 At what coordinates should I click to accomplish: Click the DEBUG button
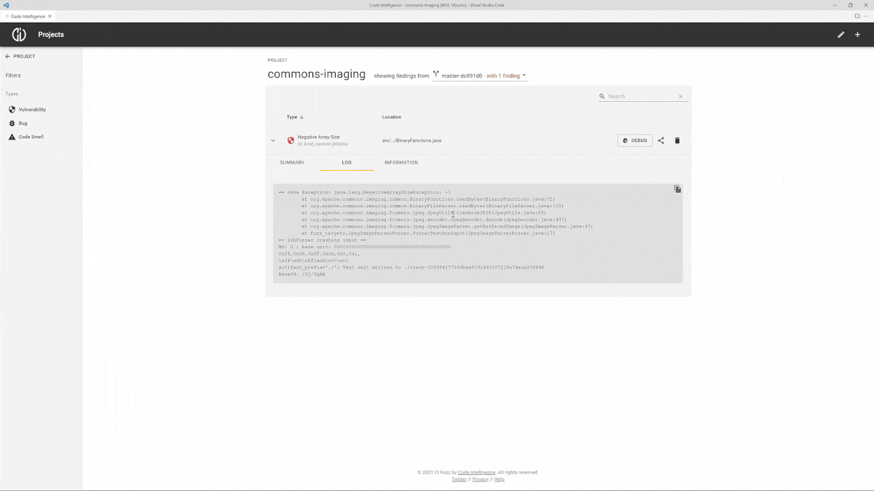click(635, 140)
